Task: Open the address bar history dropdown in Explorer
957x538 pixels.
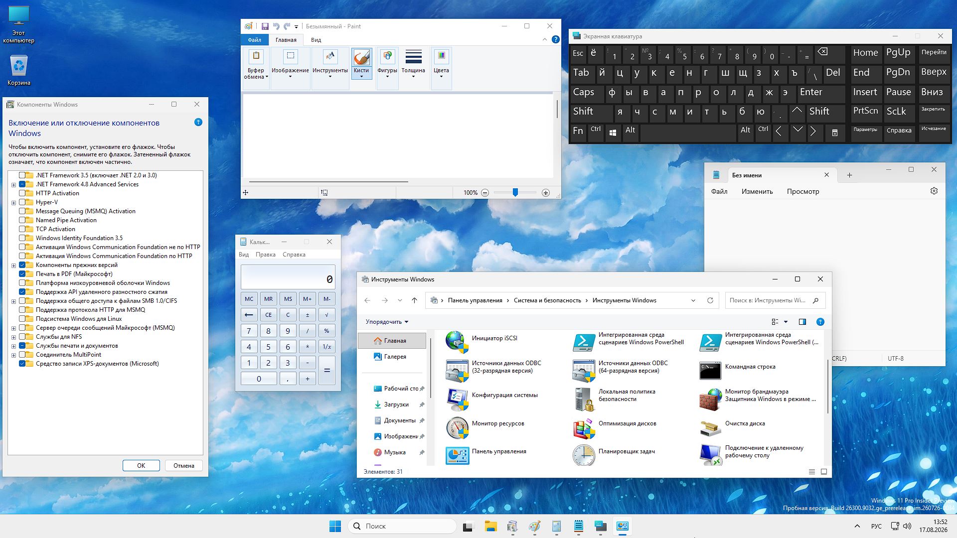Action: pos(693,300)
